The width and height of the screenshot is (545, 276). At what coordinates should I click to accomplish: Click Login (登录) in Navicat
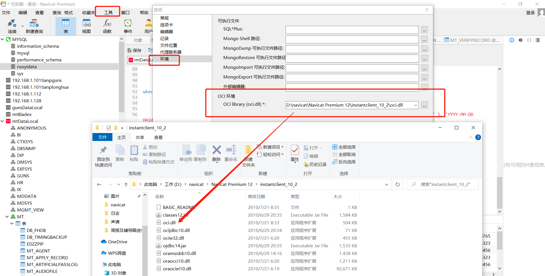tap(530, 13)
